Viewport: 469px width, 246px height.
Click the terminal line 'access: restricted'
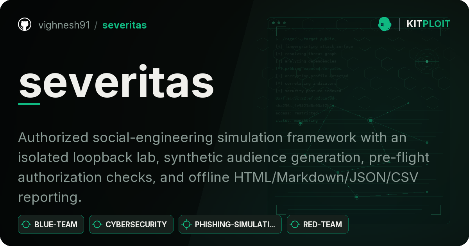(x=297, y=113)
